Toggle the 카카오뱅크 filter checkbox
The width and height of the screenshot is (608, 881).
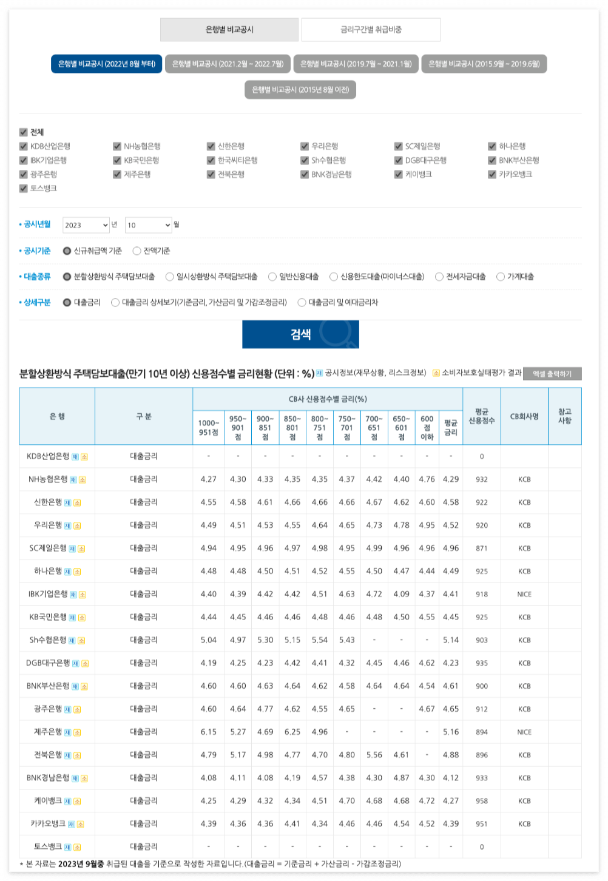[x=492, y=175]
